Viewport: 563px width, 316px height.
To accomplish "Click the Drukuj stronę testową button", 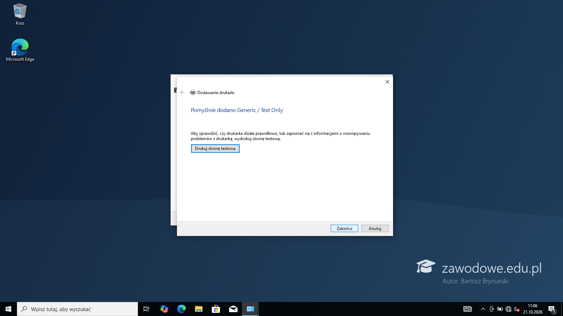I will 215,149.
